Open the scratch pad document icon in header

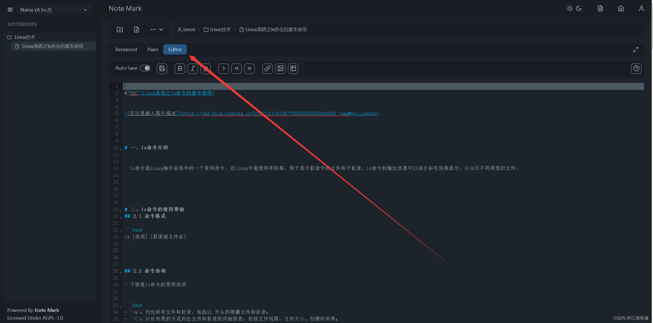click(x=600, y=8)
